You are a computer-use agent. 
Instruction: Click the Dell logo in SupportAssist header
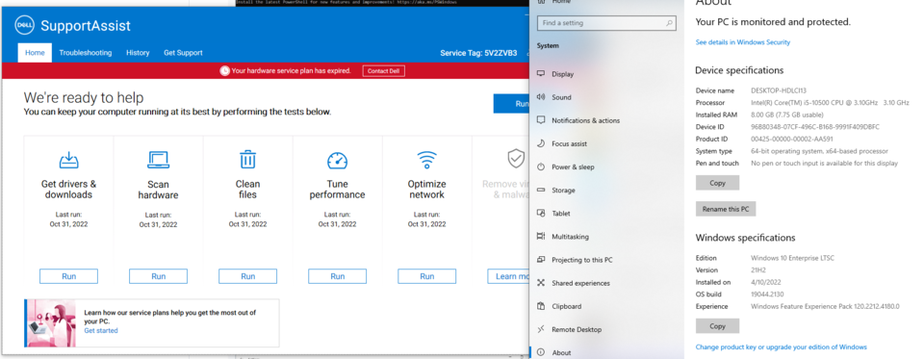[24, 25]
